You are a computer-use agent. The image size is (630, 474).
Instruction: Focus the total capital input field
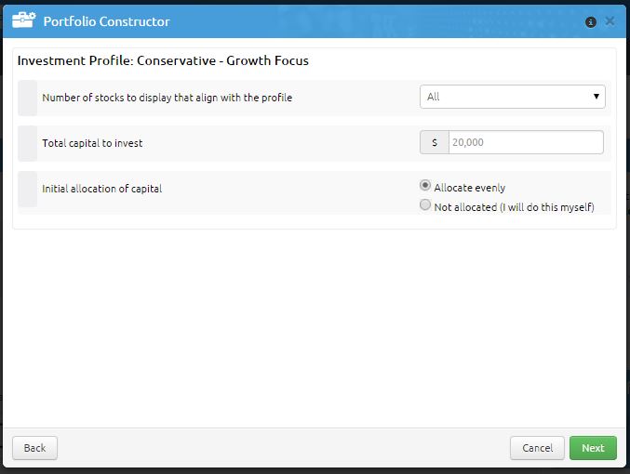(x=526, y=142)
